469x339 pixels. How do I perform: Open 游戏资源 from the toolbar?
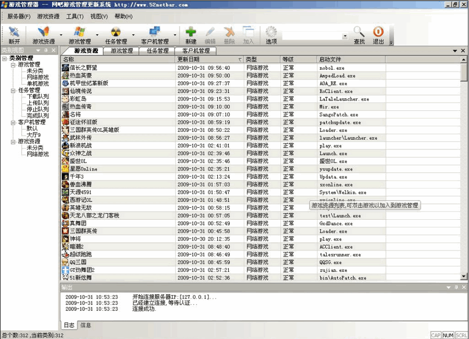coord(43,34)
